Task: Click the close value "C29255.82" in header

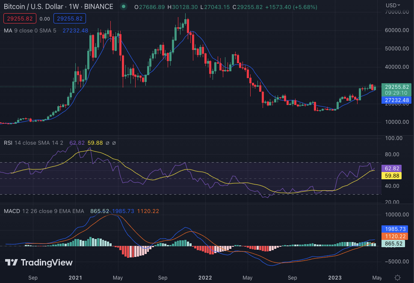Action: [x=247, y=7]
